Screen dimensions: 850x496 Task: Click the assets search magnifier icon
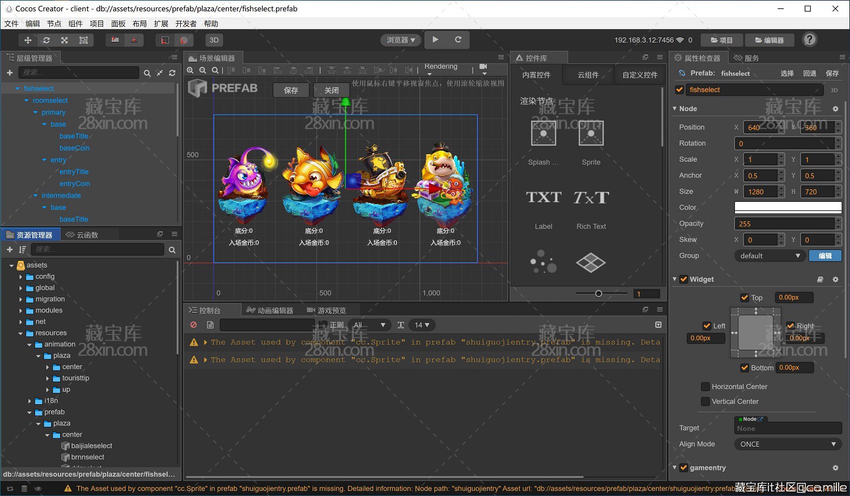pyautogui.click(x=172, y=249)
